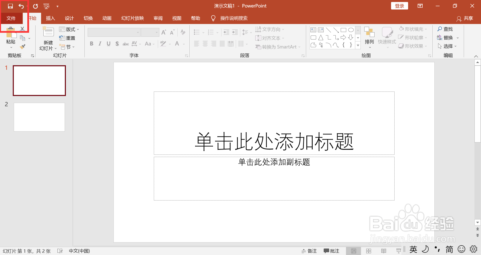Click the Save icon in quick access toolbar
The image size is (481, 255).
[10, 6]
